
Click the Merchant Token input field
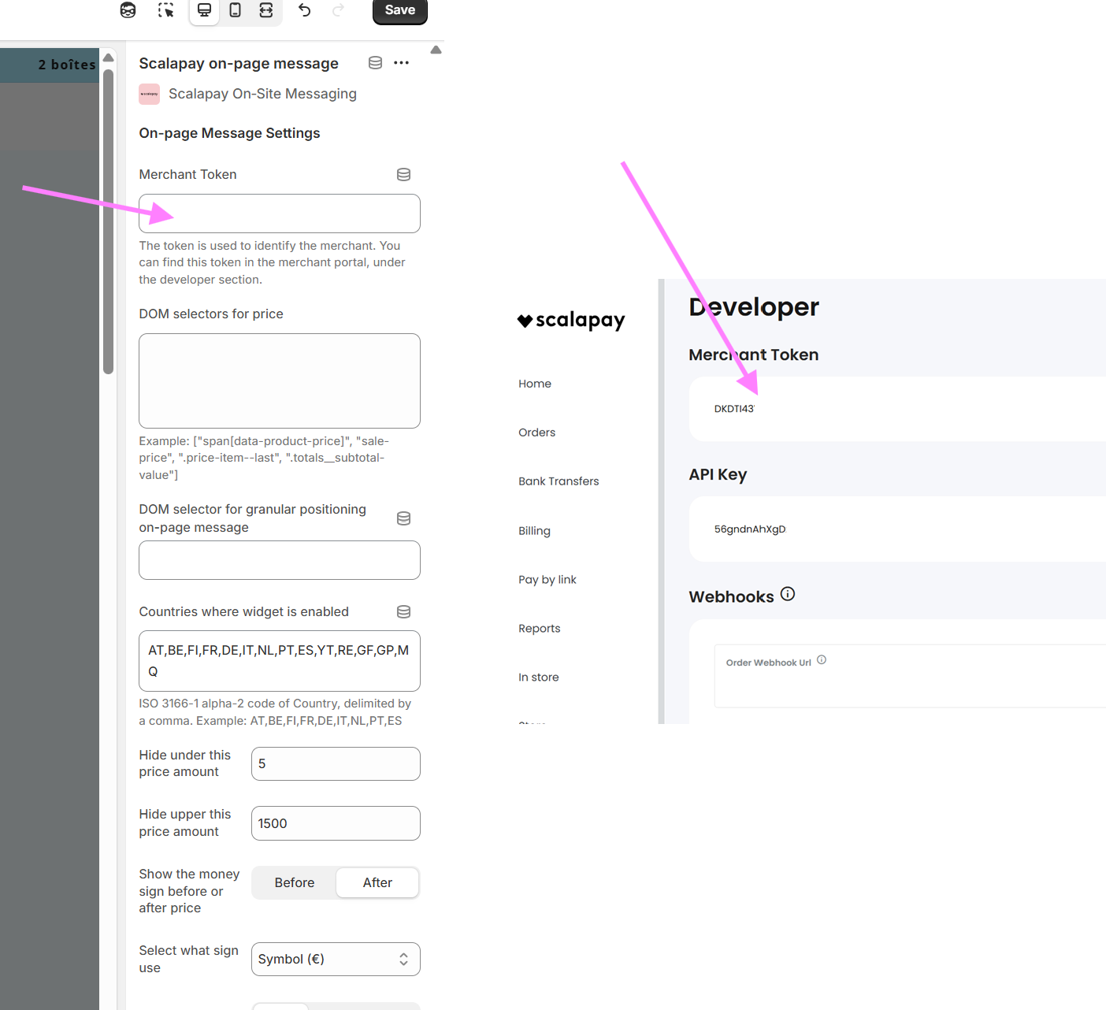tap(280, 214)
